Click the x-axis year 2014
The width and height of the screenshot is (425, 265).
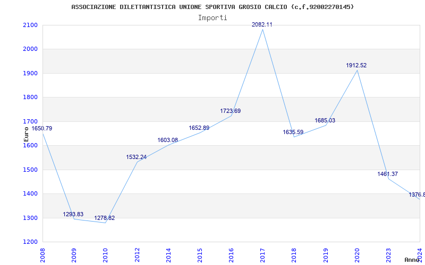coord(168,255)
